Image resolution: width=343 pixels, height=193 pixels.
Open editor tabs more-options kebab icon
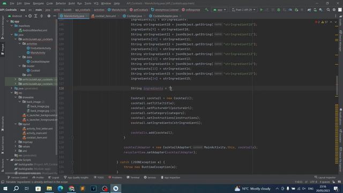pyautogui.click(x=335, y=16)
